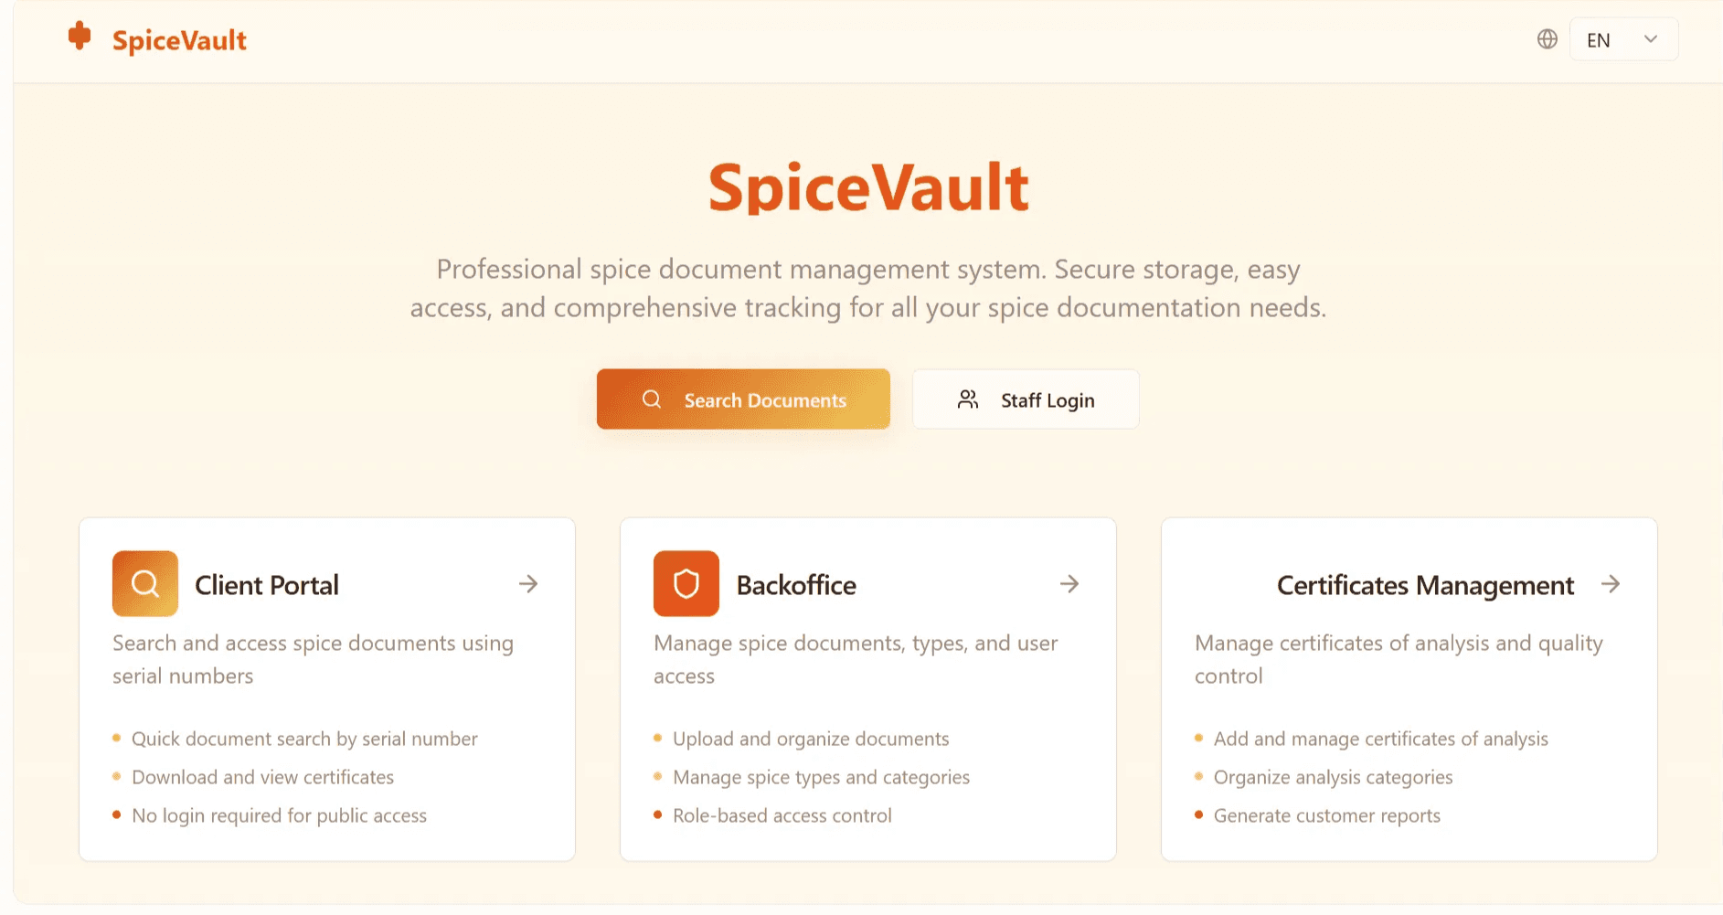Click the Staff Login button
Screen dimensions: 1723x915
pyautogui.click(x=1025, y=399)
